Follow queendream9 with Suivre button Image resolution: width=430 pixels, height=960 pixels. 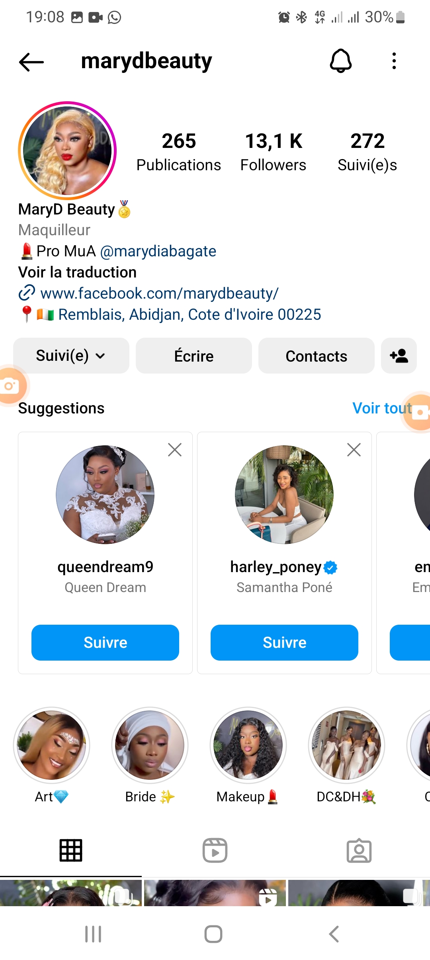pyautogui.click(x=105, y=642)
